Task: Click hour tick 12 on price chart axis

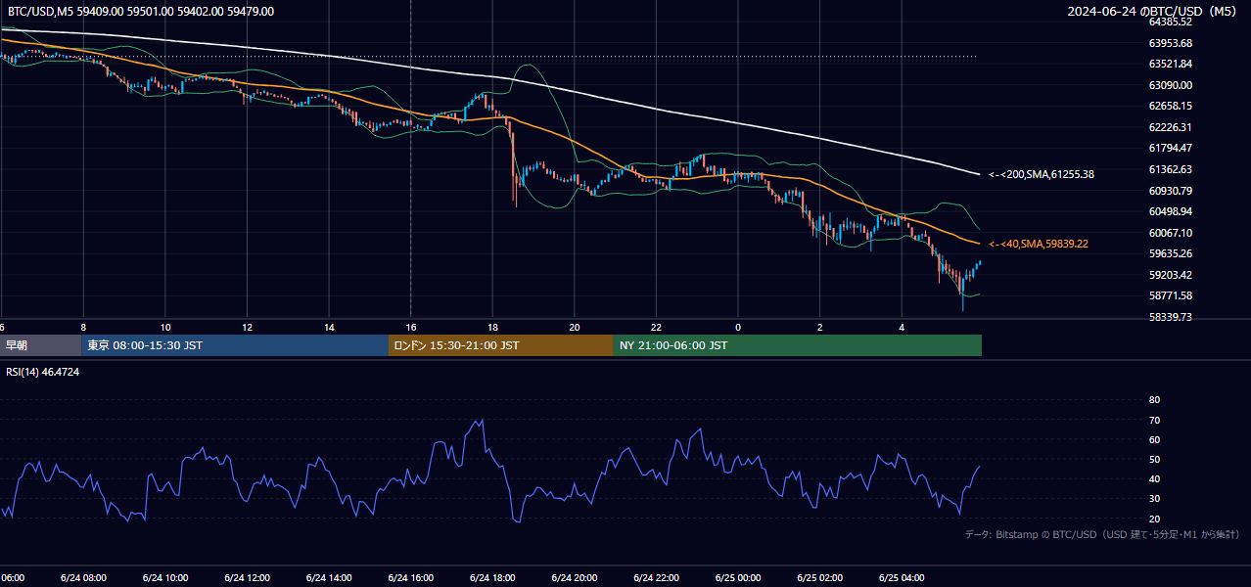Action: pyautogui.click(x=247, y=327)
